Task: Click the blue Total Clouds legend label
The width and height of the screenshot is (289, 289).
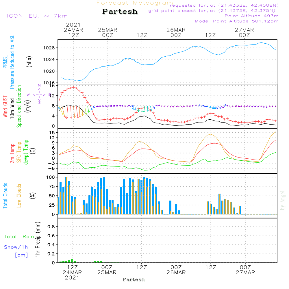Action: tap(5, 196)
